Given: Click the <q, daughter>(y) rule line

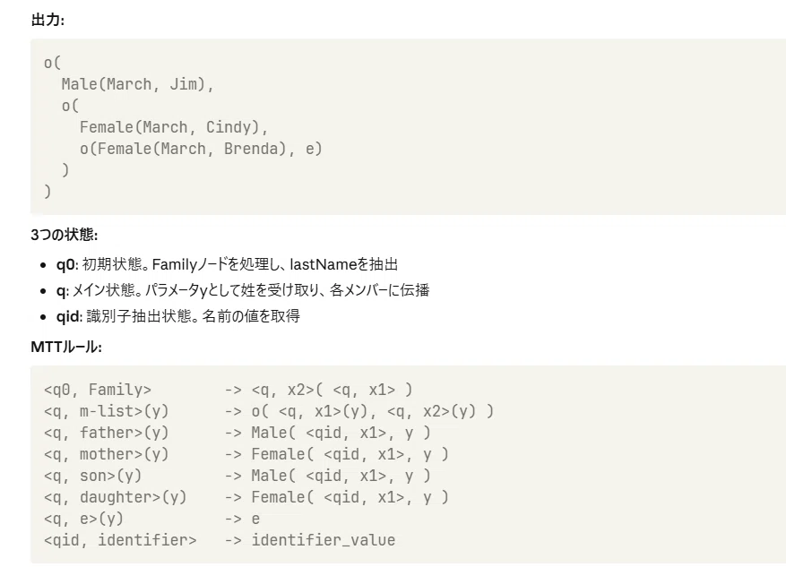Looking at the screenshot, I should [x=246, y=497].
